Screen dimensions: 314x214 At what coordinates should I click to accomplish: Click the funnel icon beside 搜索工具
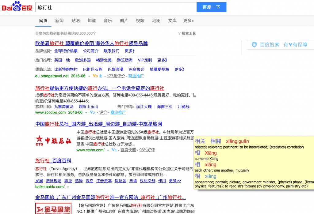pyautogui.click(x=179, y=33)
